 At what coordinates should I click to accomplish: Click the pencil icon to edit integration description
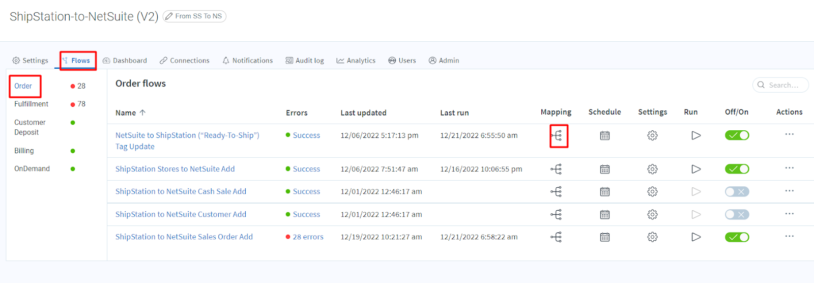click(169, 16)
